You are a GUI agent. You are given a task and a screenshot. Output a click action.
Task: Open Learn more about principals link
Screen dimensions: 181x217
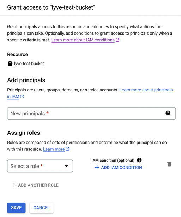pyautogui.click(x=146, y=90)
